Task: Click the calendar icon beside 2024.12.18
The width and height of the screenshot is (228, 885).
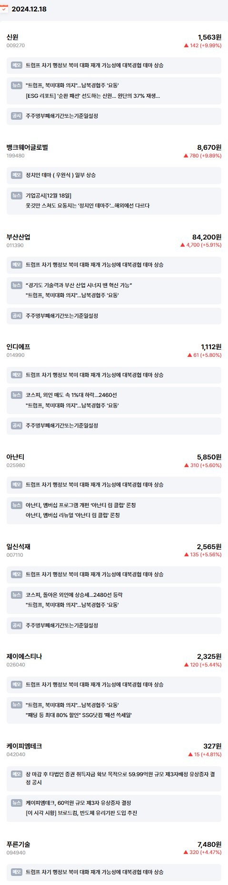Action: tap(4, 9)
